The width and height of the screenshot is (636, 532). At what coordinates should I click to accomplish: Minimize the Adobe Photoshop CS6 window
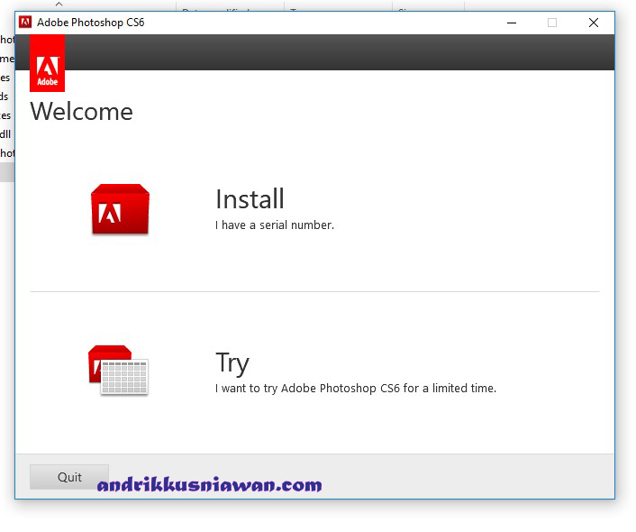click(512, 23)
